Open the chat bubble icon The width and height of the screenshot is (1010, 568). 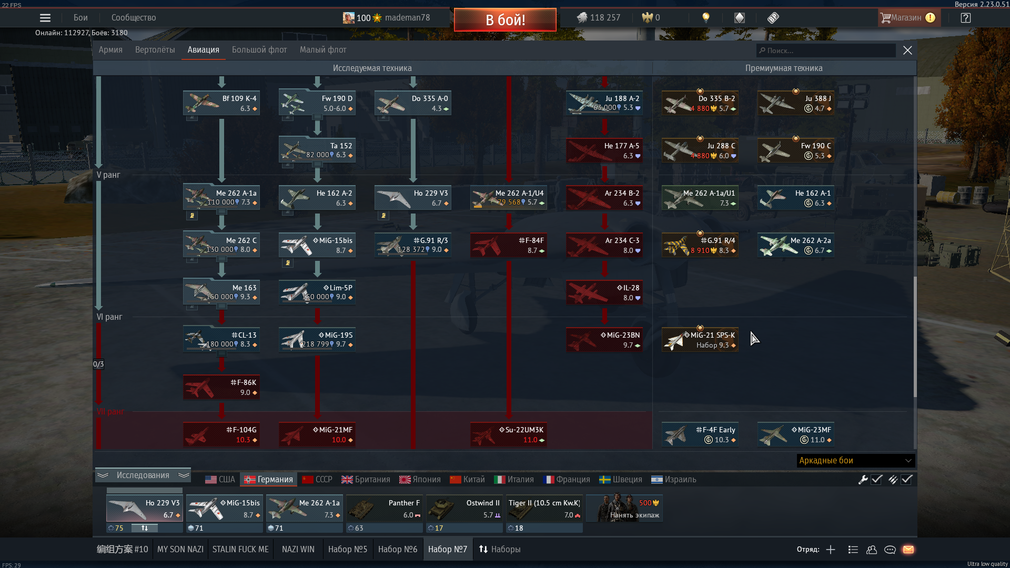[890, 550]
